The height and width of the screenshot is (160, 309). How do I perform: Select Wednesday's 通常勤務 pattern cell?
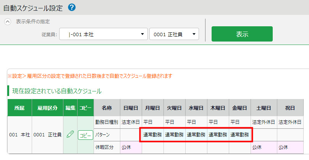coord(196,134)
